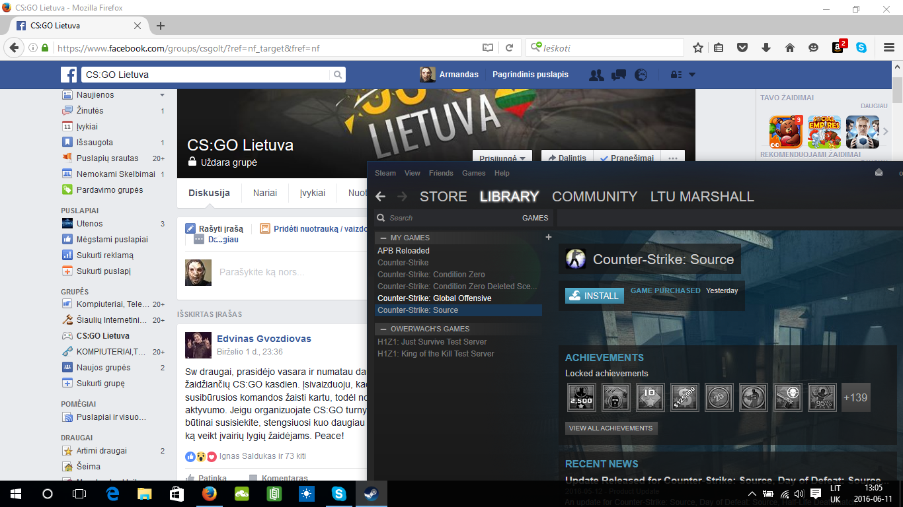Click the Skype extension icon in Firefox toolbar
The image size is (903, 507).
(861, 48)
